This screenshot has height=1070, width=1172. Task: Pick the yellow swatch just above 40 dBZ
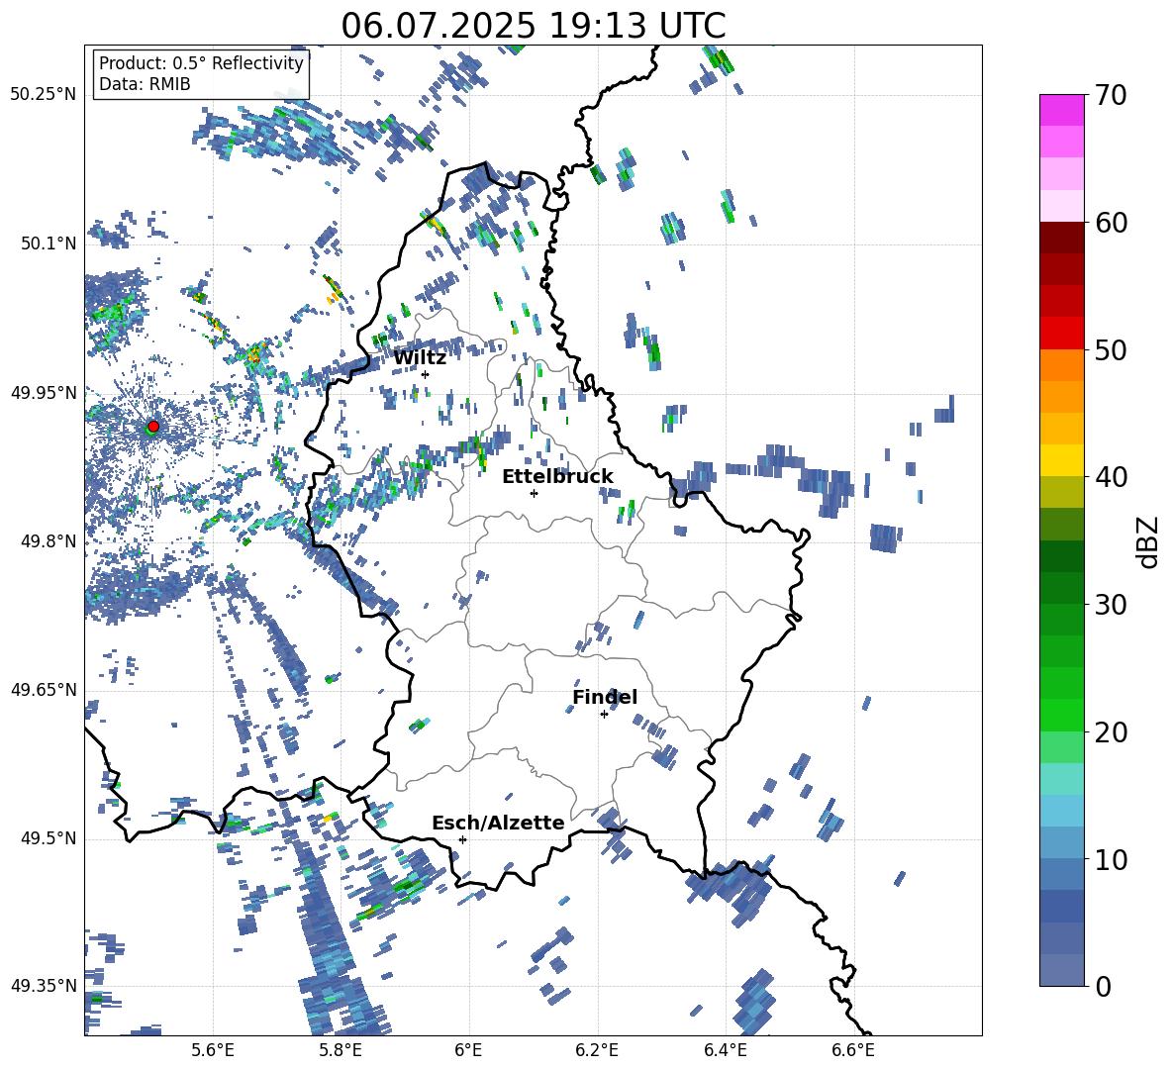coord(1061,460)
